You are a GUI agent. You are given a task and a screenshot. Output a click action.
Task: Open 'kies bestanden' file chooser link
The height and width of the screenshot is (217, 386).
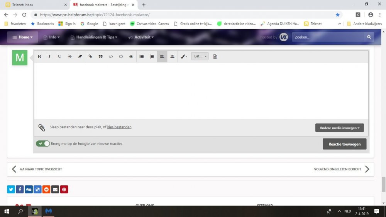pyautogui.click(x=119, y=127)
